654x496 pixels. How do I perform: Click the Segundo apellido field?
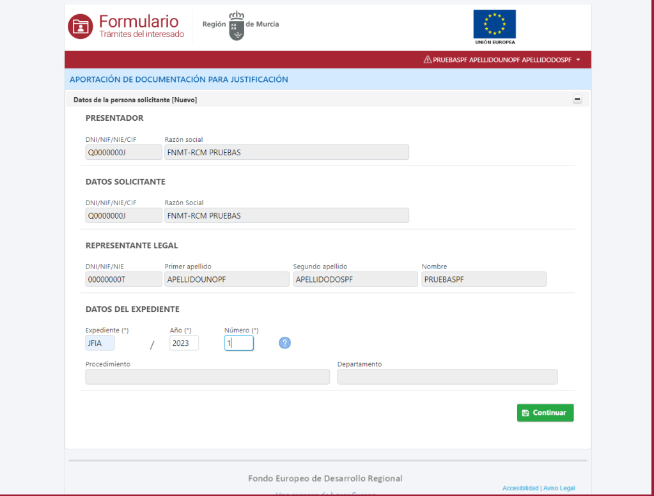[355, 279]
